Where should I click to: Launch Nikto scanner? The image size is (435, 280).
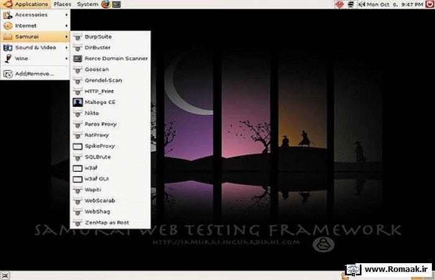tap(111, 113)
